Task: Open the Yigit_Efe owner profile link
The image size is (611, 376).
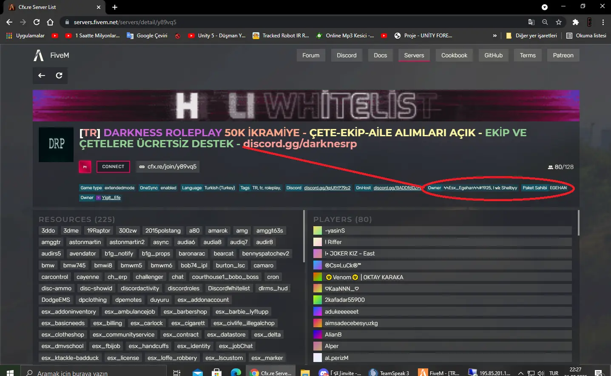Action: (111, 197)
